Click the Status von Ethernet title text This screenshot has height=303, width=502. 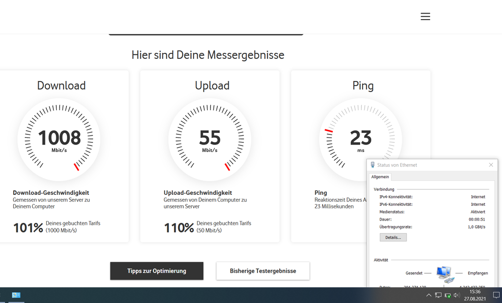[x=397, y=165]
